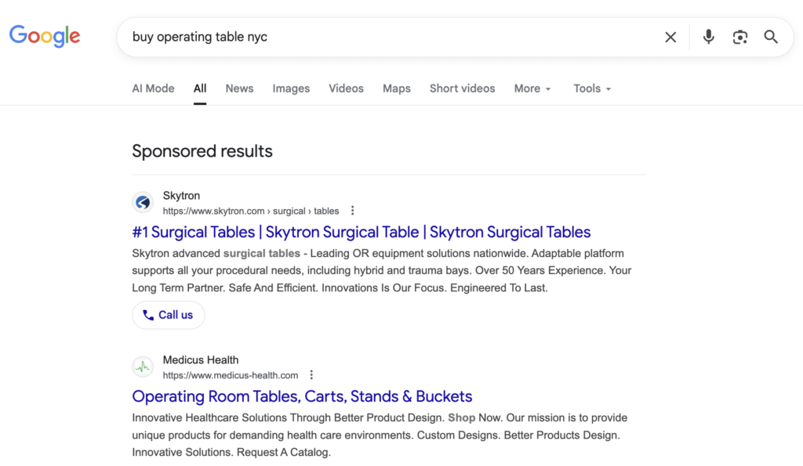Open the Tools dropdown
Viewport: 803px width, 466px height.
tap(591, 89)
